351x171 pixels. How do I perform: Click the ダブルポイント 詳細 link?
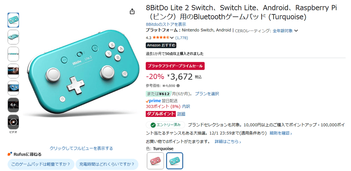click(181, 114)
